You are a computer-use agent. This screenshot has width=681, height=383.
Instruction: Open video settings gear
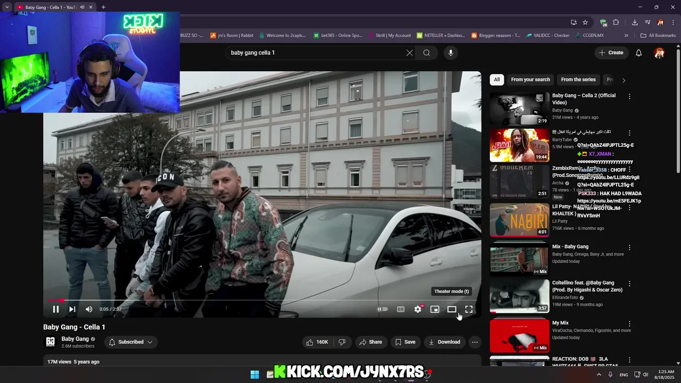tap(418, 309)
